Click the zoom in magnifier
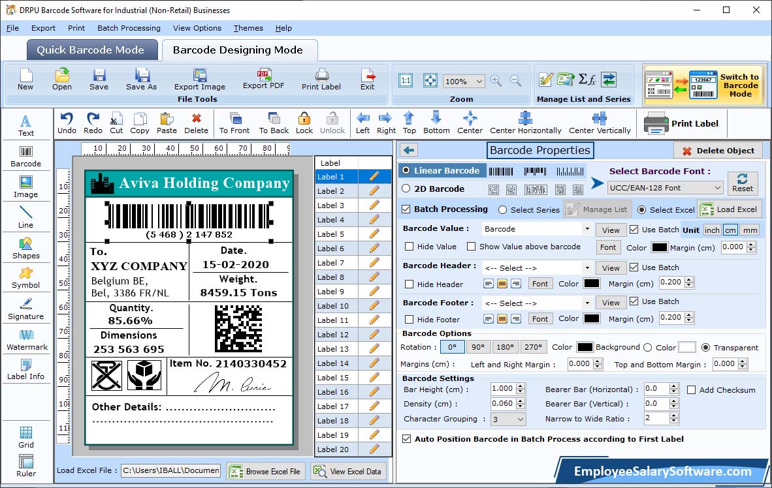The width and height of the screenshot is (772, 488). coord(496,81)
